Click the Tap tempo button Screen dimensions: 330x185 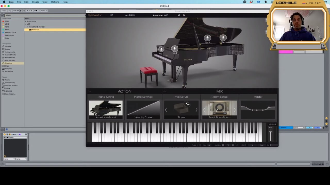pyautogui.click(x=10, y=11)
